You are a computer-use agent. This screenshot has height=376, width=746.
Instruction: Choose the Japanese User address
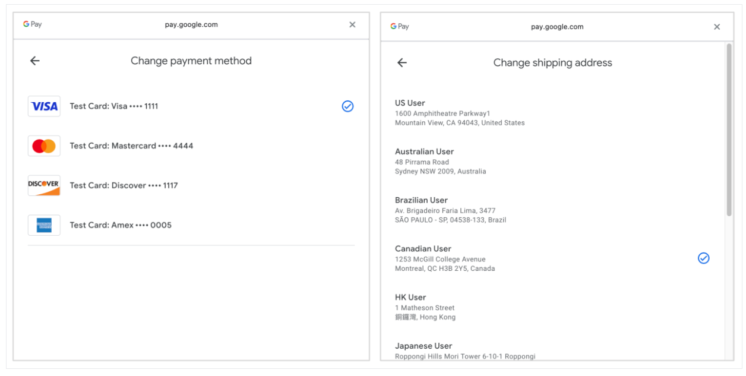click(464, 350)
